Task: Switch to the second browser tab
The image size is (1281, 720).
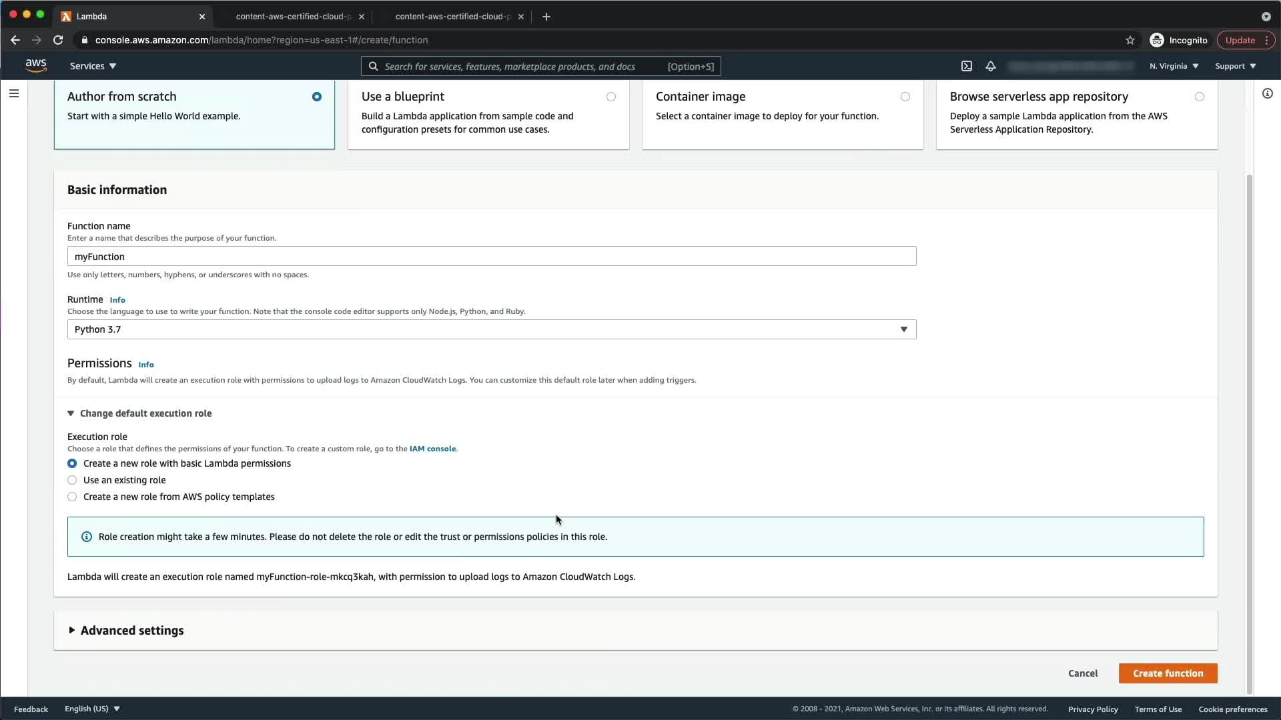Action: (294, 16)
